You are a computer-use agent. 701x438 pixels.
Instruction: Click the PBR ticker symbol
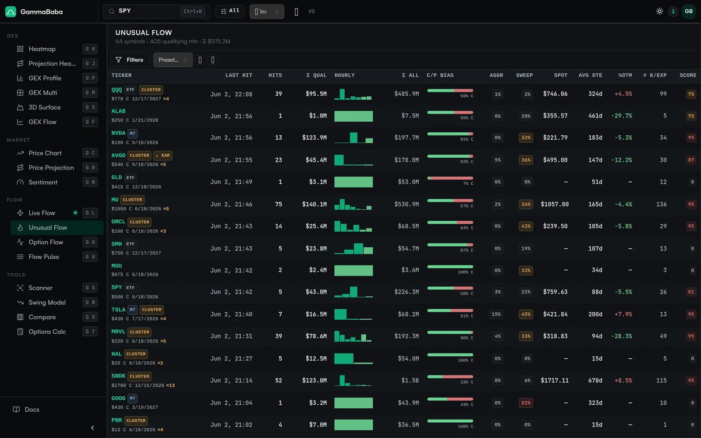[117, 420]
